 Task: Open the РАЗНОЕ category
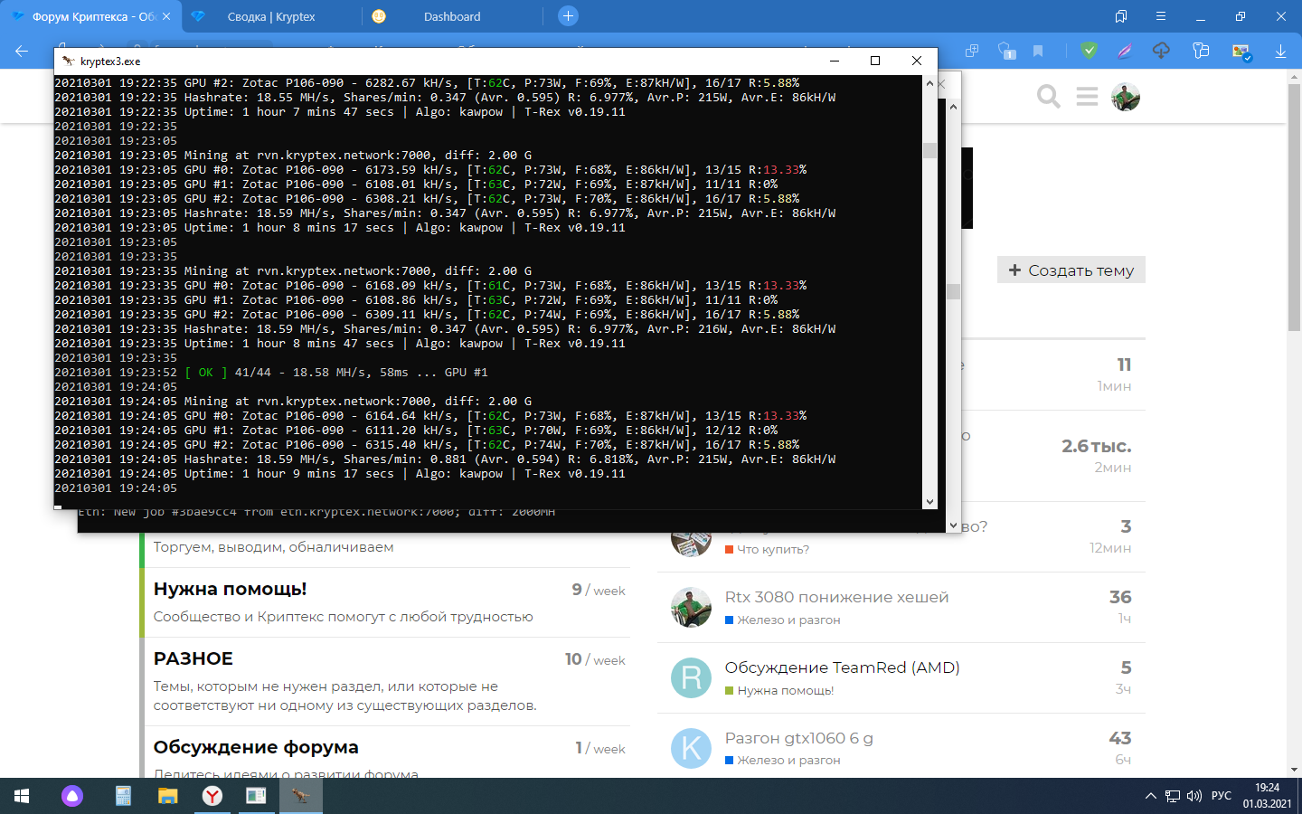point(193,658)
